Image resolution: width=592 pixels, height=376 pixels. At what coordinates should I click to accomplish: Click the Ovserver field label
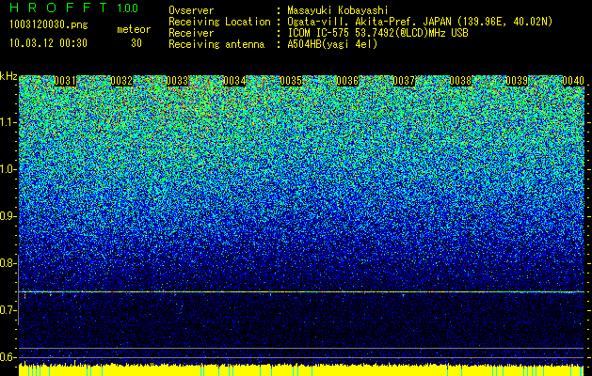(191, 10)
